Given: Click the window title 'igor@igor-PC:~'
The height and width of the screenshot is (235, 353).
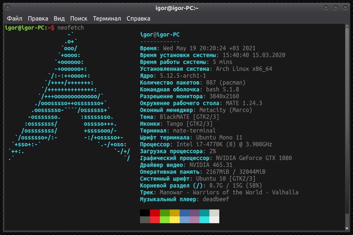Looking at the screenshot, I should 177,8.
